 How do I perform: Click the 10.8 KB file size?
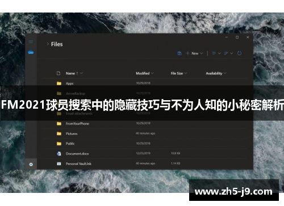(x=176, y=153)
